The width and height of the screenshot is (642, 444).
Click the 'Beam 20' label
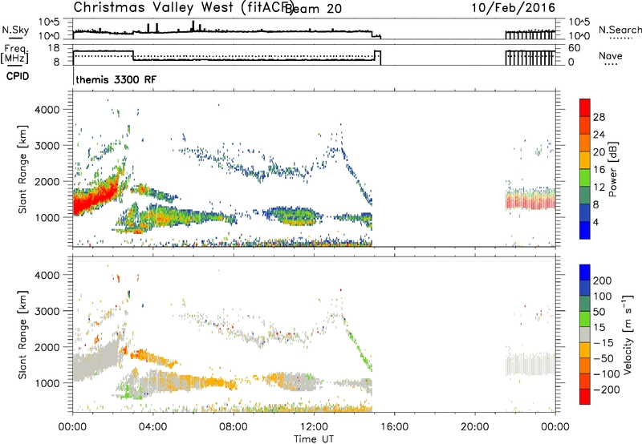click(x=313, y=8)
